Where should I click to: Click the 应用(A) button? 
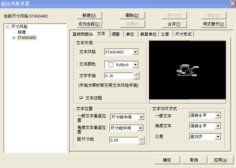coord(221,160)
